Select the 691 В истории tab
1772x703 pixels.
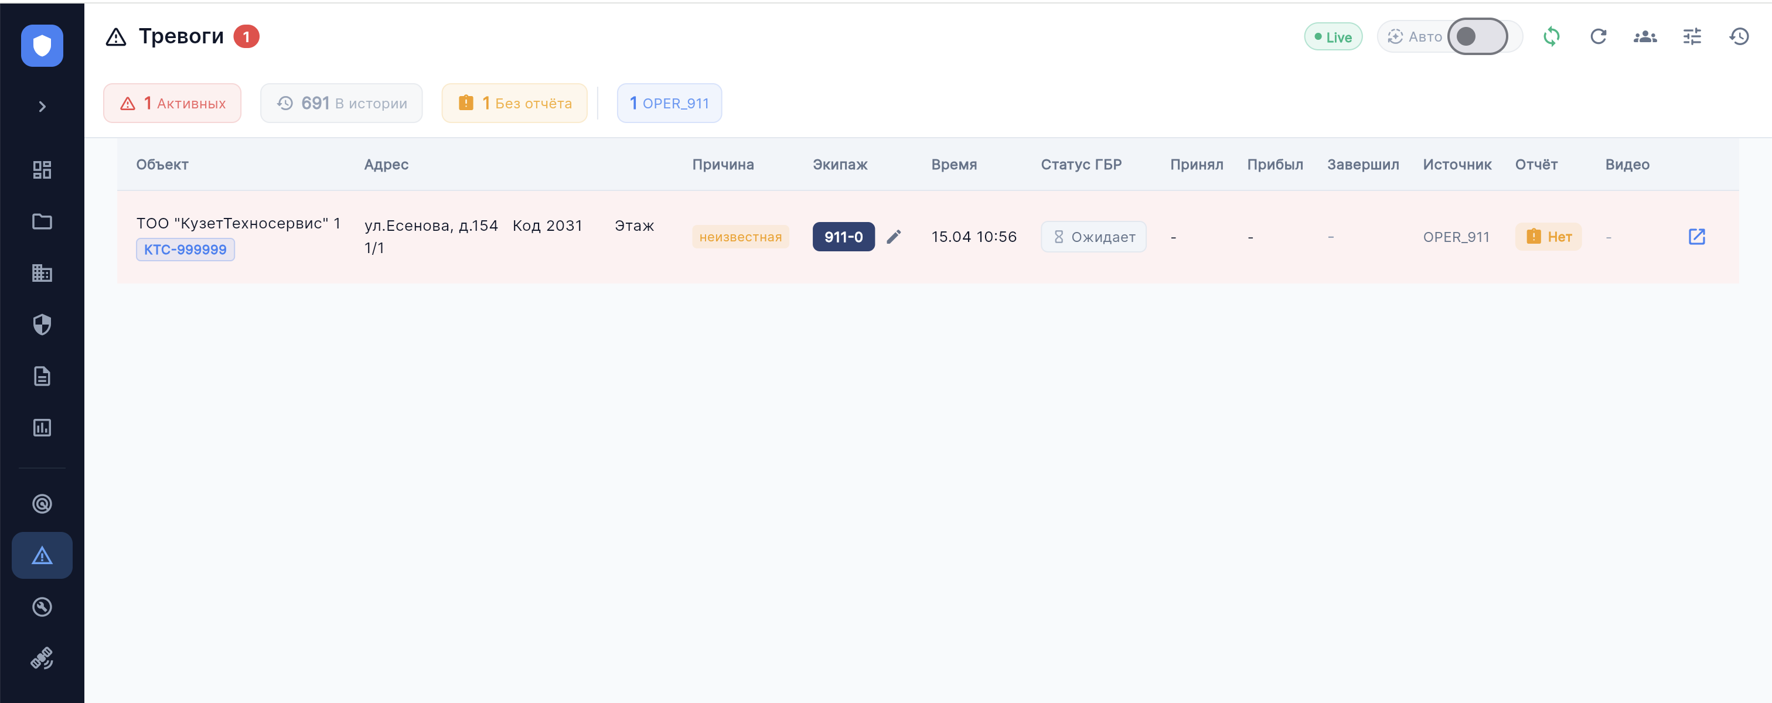click(x=341, y=103)
